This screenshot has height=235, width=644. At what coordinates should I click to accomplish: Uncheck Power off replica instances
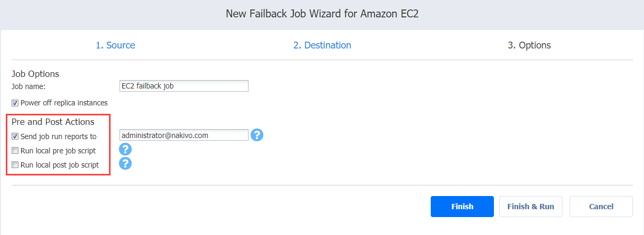click(x=15, y=103)
